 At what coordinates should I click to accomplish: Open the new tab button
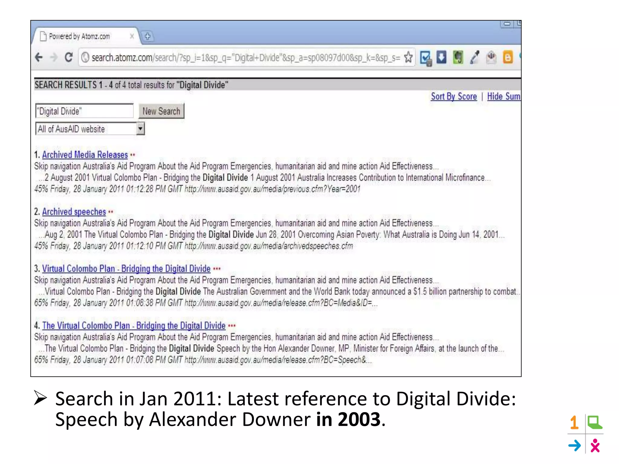(x=147, y=36)
